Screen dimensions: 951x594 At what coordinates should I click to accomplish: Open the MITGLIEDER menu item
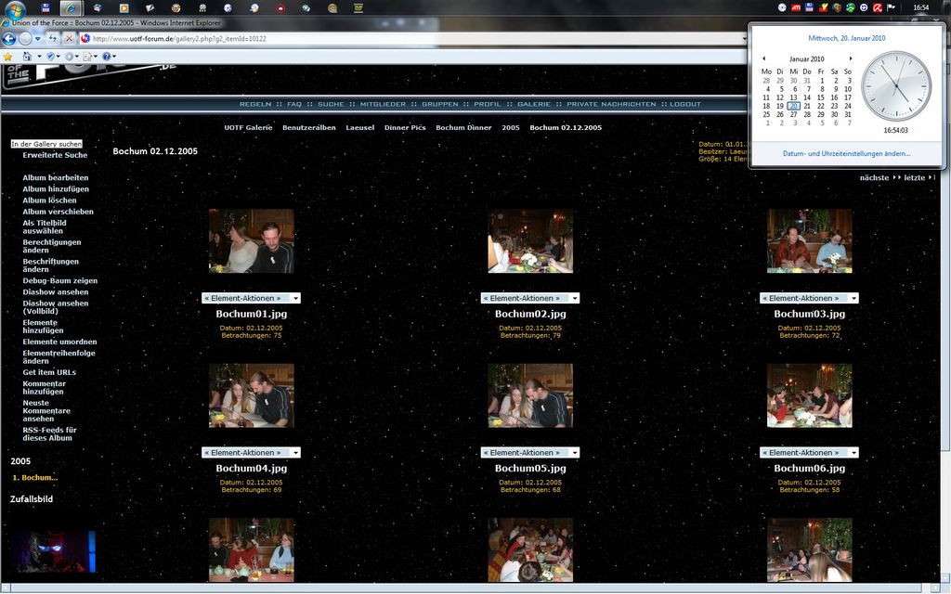[x=384, y=104]
